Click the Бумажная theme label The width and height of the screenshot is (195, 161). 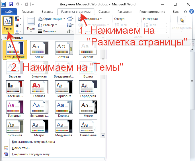pyautogui.click(x=39, y=77)
